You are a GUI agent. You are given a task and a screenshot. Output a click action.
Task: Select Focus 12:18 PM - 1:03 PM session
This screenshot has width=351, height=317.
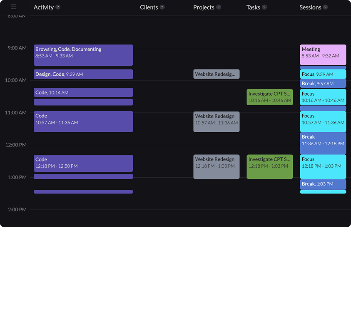coord(323,167)
